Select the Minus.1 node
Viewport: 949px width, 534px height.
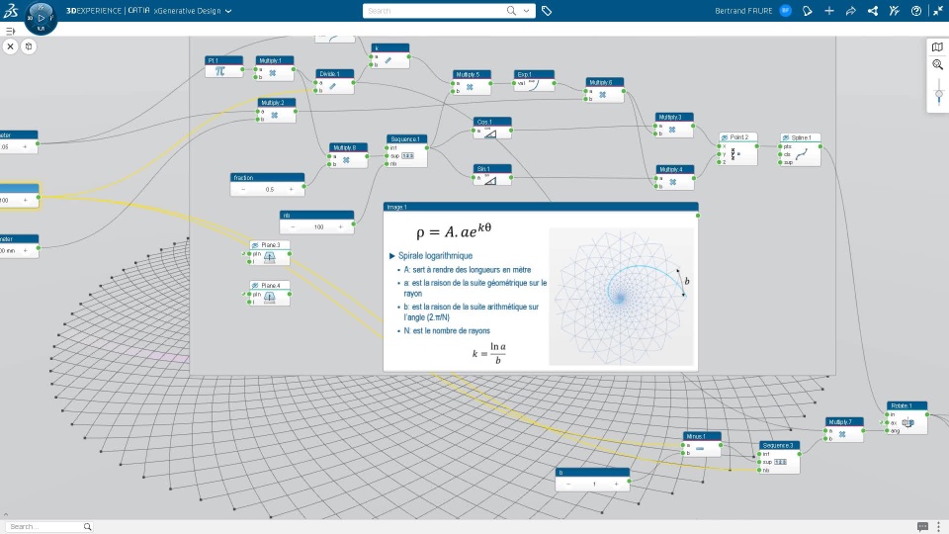pos(702,444)
